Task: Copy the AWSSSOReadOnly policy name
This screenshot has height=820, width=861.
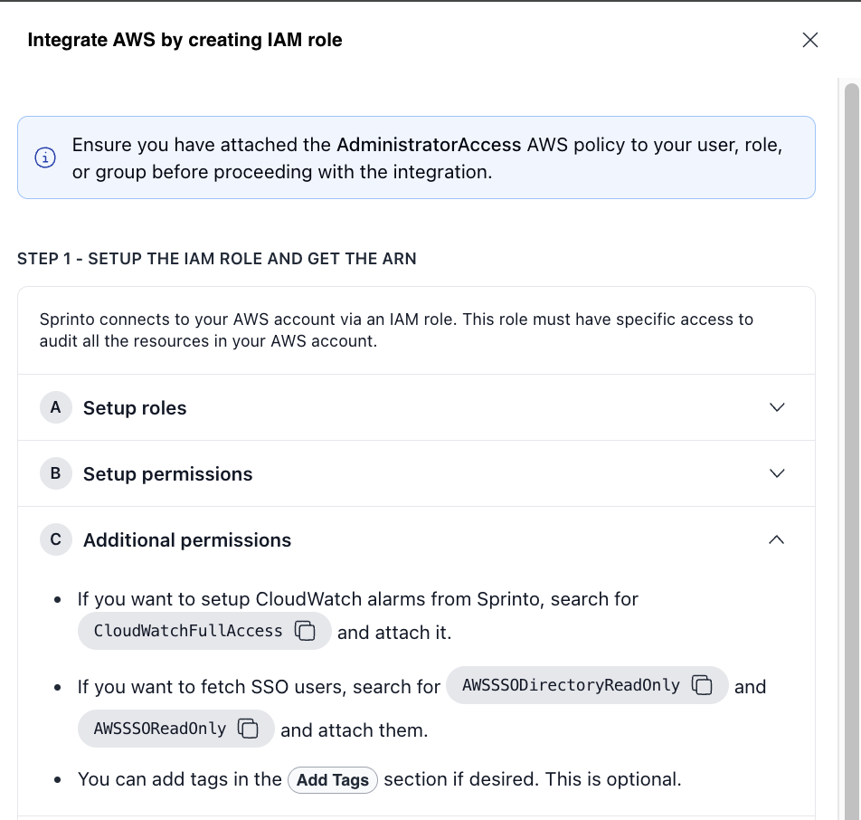Action: [x=248, y=729]
